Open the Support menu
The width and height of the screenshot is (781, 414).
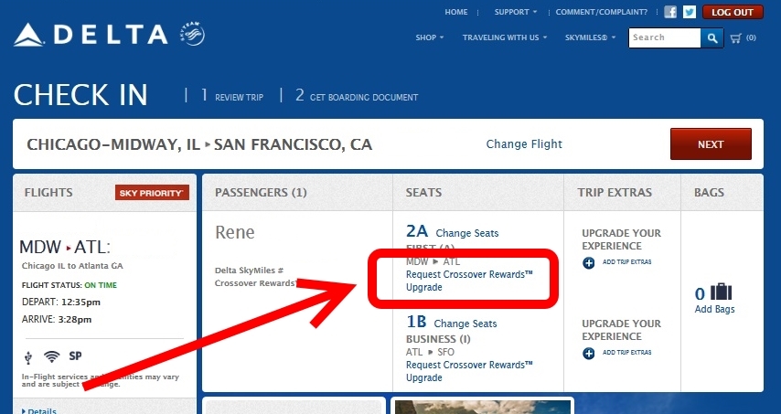coord(516,12)
